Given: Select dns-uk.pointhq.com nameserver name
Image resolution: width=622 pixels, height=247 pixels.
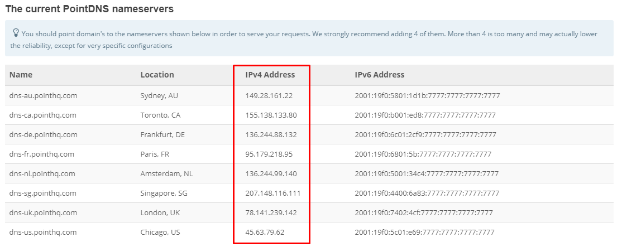Looking at the screenshot, I should pyautogui.click(x=43, y=212).
